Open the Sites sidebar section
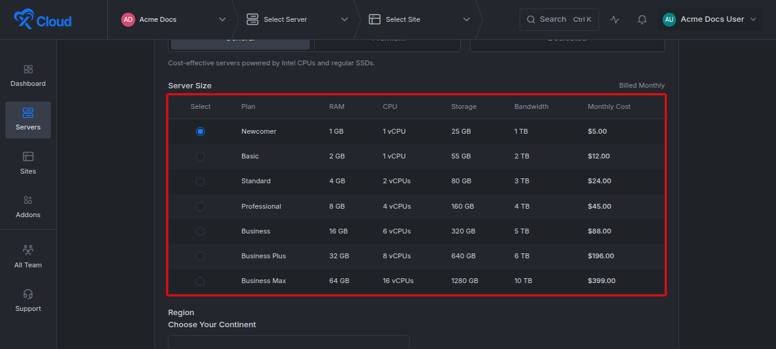776x349 pixels. 28,163
